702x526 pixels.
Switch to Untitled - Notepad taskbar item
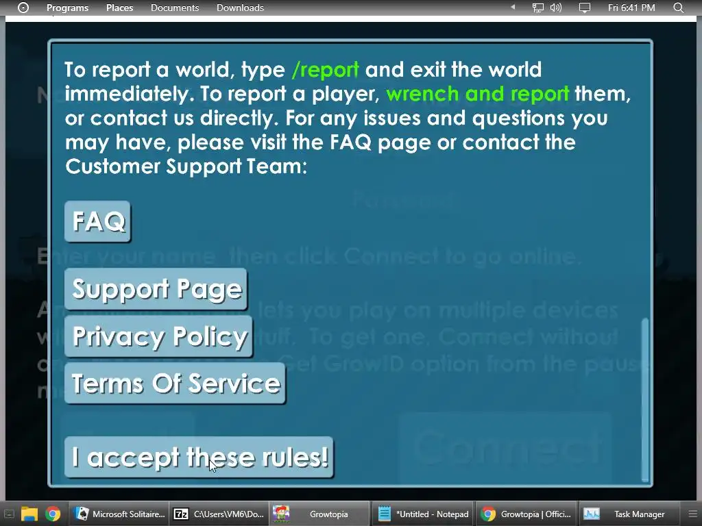pyautogui.click(x=423, y=514)
